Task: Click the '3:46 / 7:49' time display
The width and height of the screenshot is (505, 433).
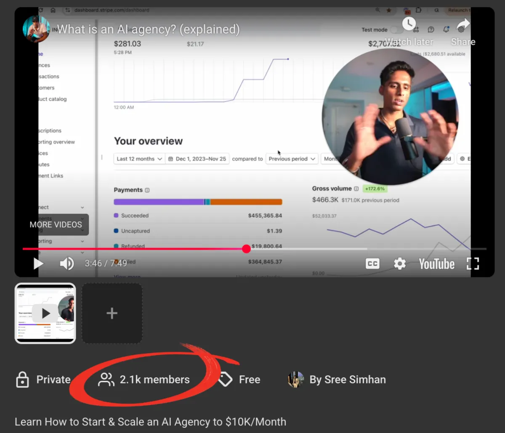Action: point(106,263)
